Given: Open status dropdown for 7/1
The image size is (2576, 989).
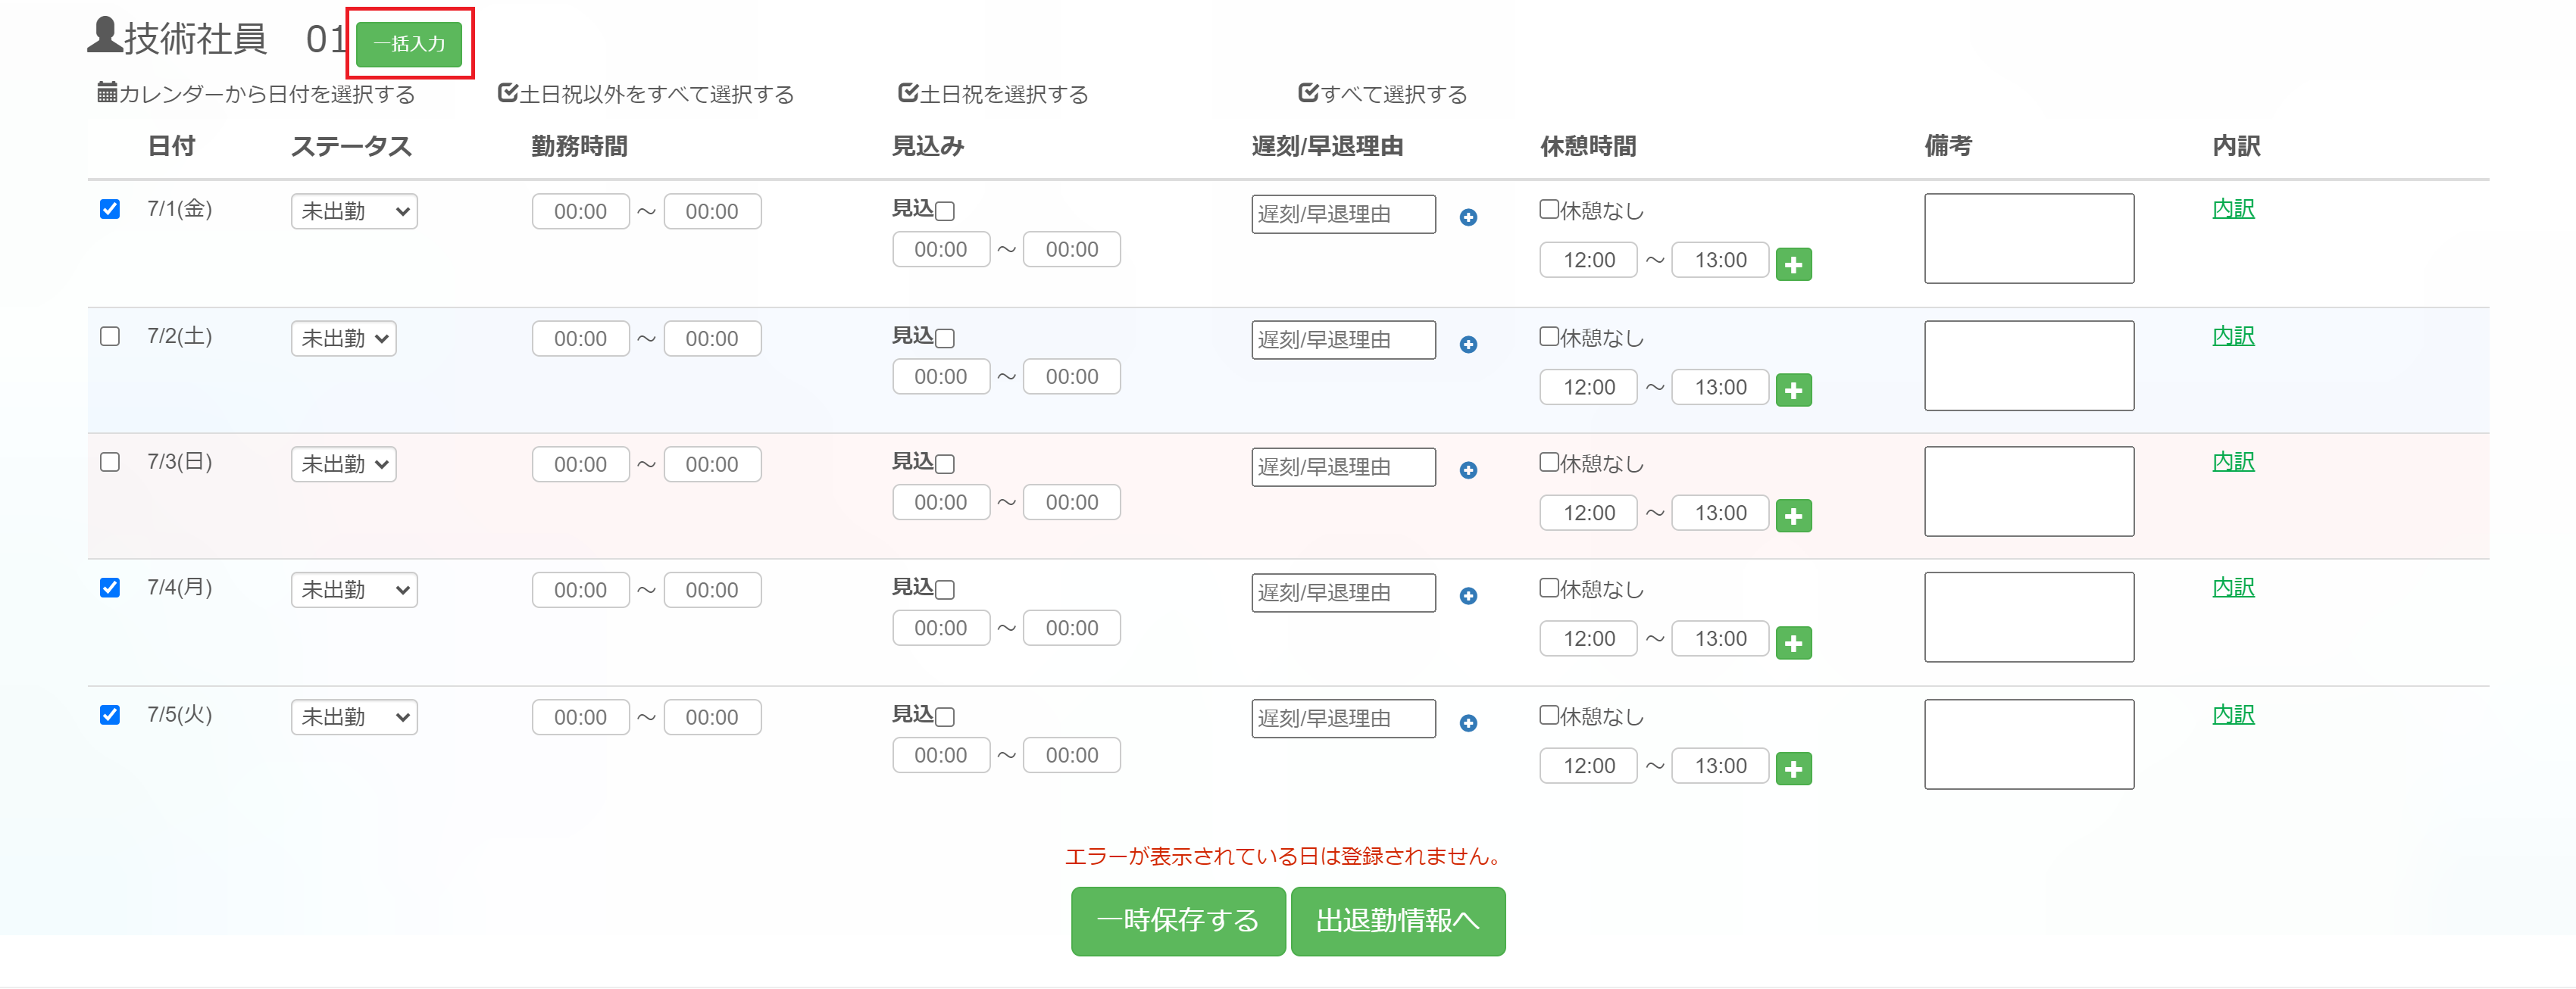Looking at the screenshot, I should [x=354, y=211].
